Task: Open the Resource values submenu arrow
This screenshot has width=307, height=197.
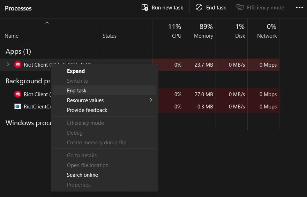Action: [151, 100]
